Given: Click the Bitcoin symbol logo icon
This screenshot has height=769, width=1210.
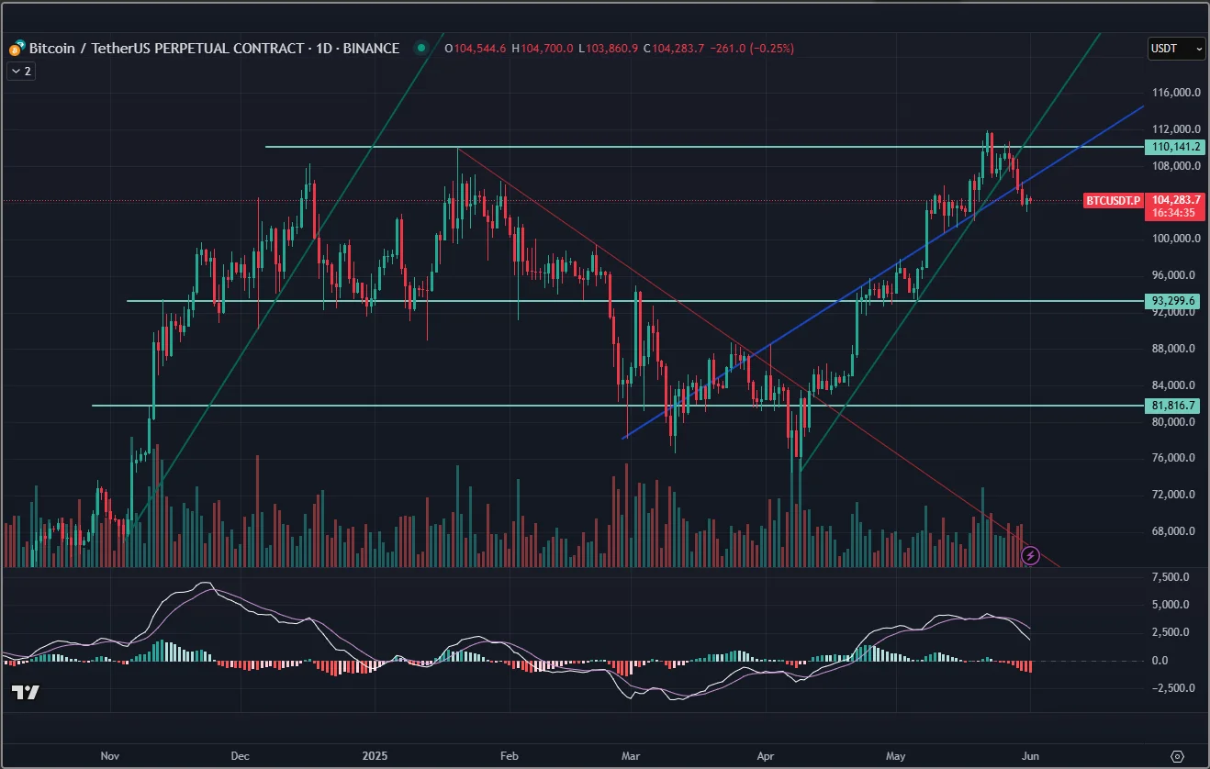Looking at the screenshot, I should 17,49.
